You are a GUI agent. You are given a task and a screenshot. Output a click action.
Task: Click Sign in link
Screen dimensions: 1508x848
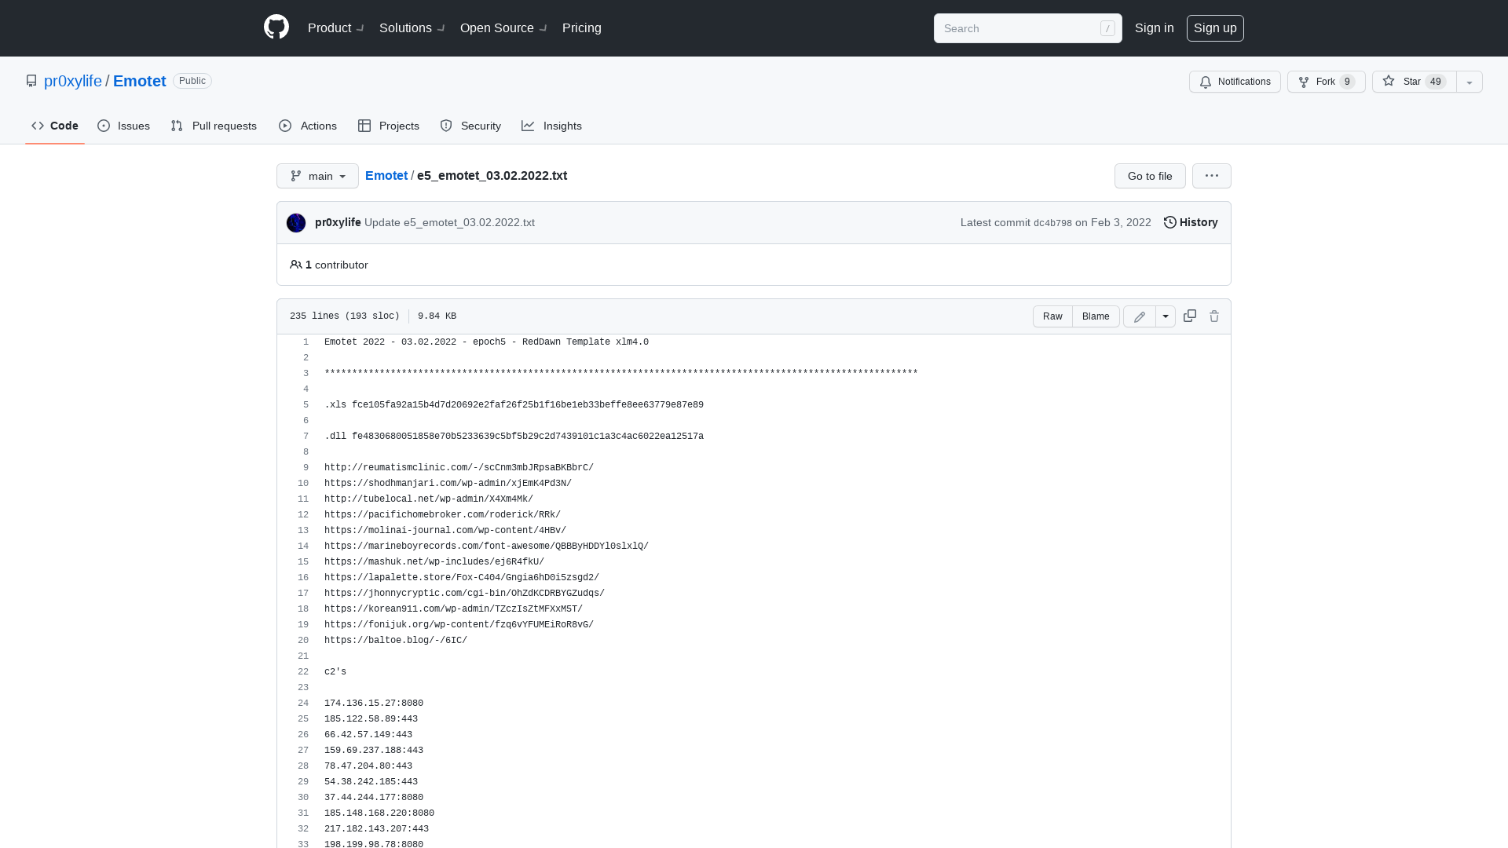tap(1154, 27)
